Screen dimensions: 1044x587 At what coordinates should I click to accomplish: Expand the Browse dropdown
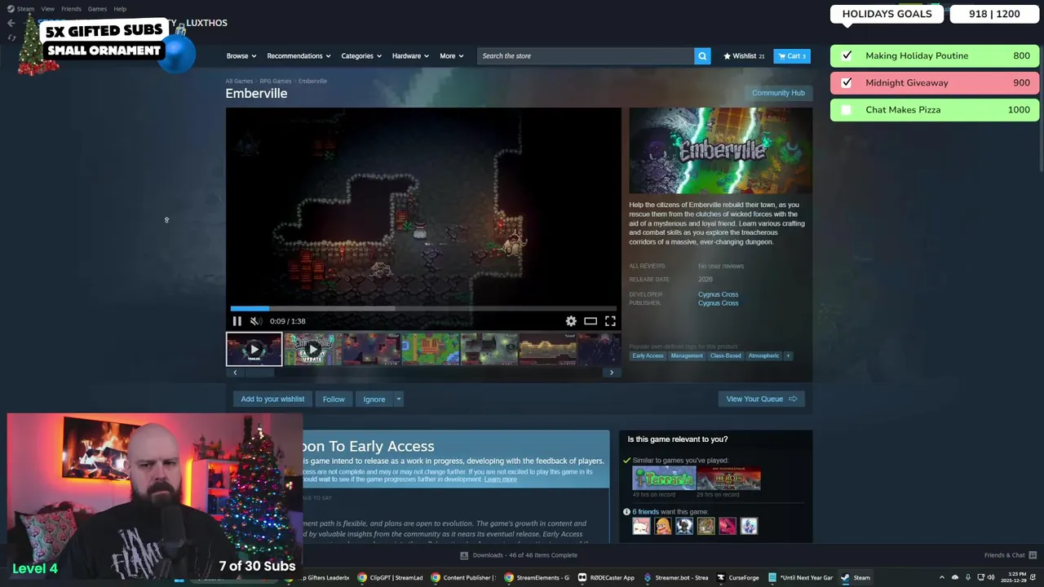241,55
